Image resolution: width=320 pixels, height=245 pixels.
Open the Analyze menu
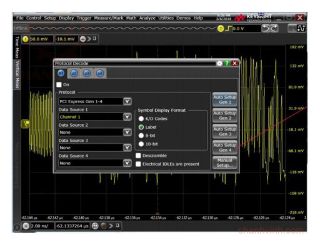pyautogui.click(x=147, y=18)
